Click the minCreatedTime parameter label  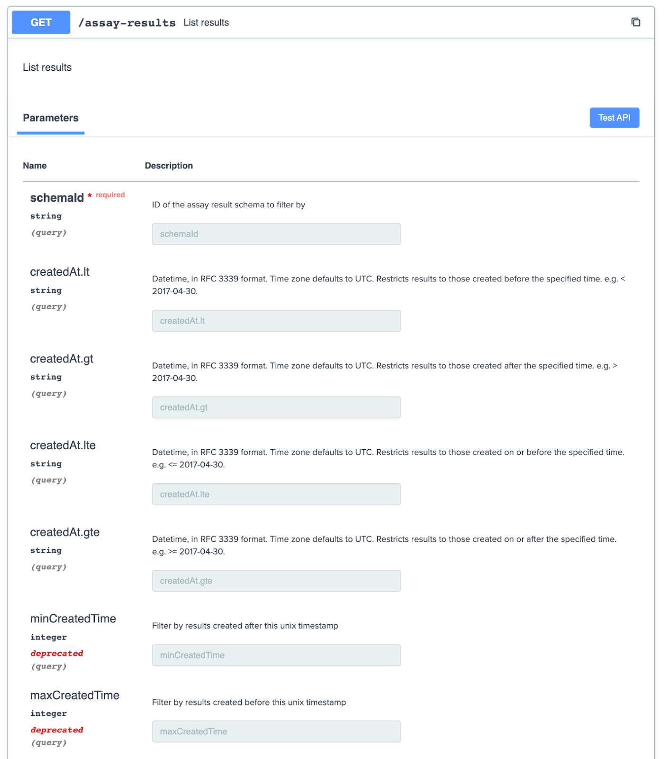tap(73, 619)
